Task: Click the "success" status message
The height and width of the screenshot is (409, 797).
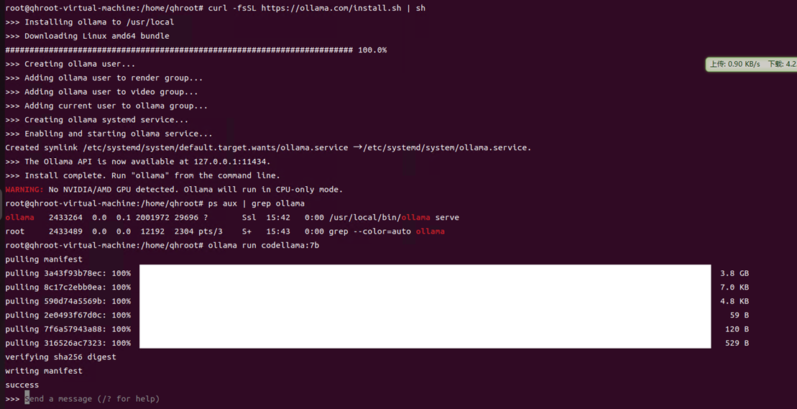Action: [x=22, y=385]
